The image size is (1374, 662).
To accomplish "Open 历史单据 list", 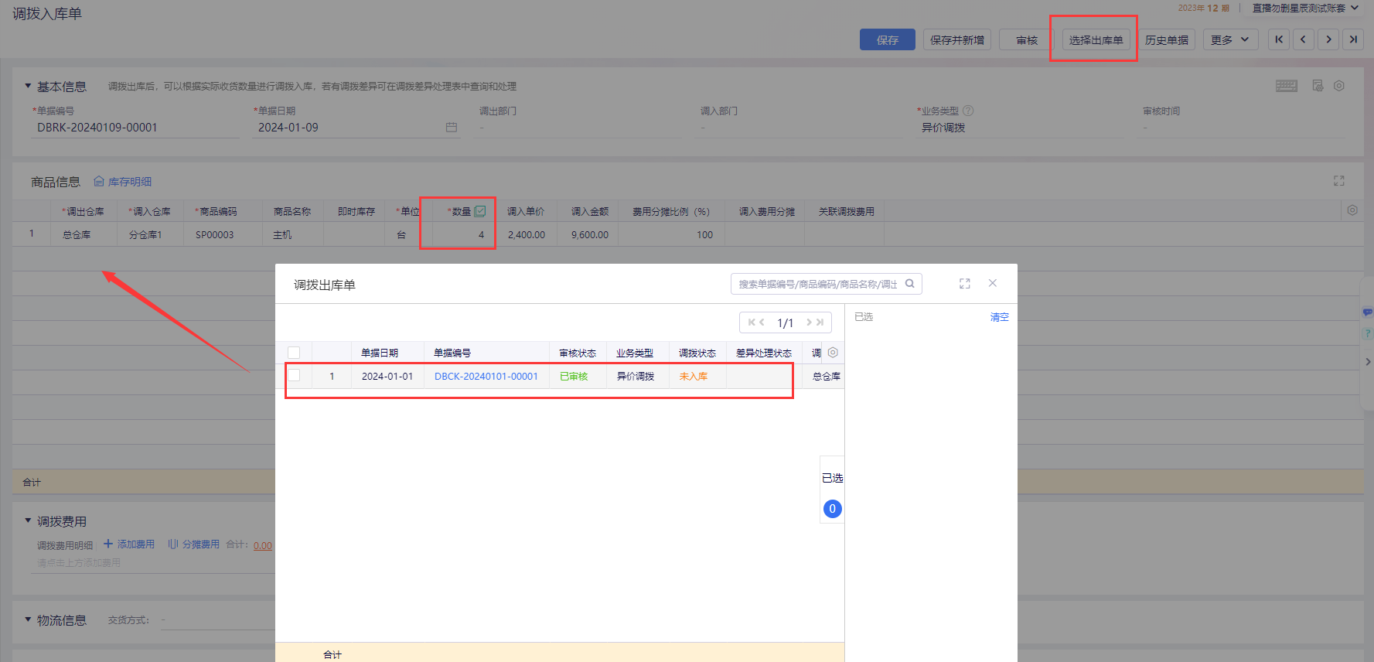I will point(1167,39).
